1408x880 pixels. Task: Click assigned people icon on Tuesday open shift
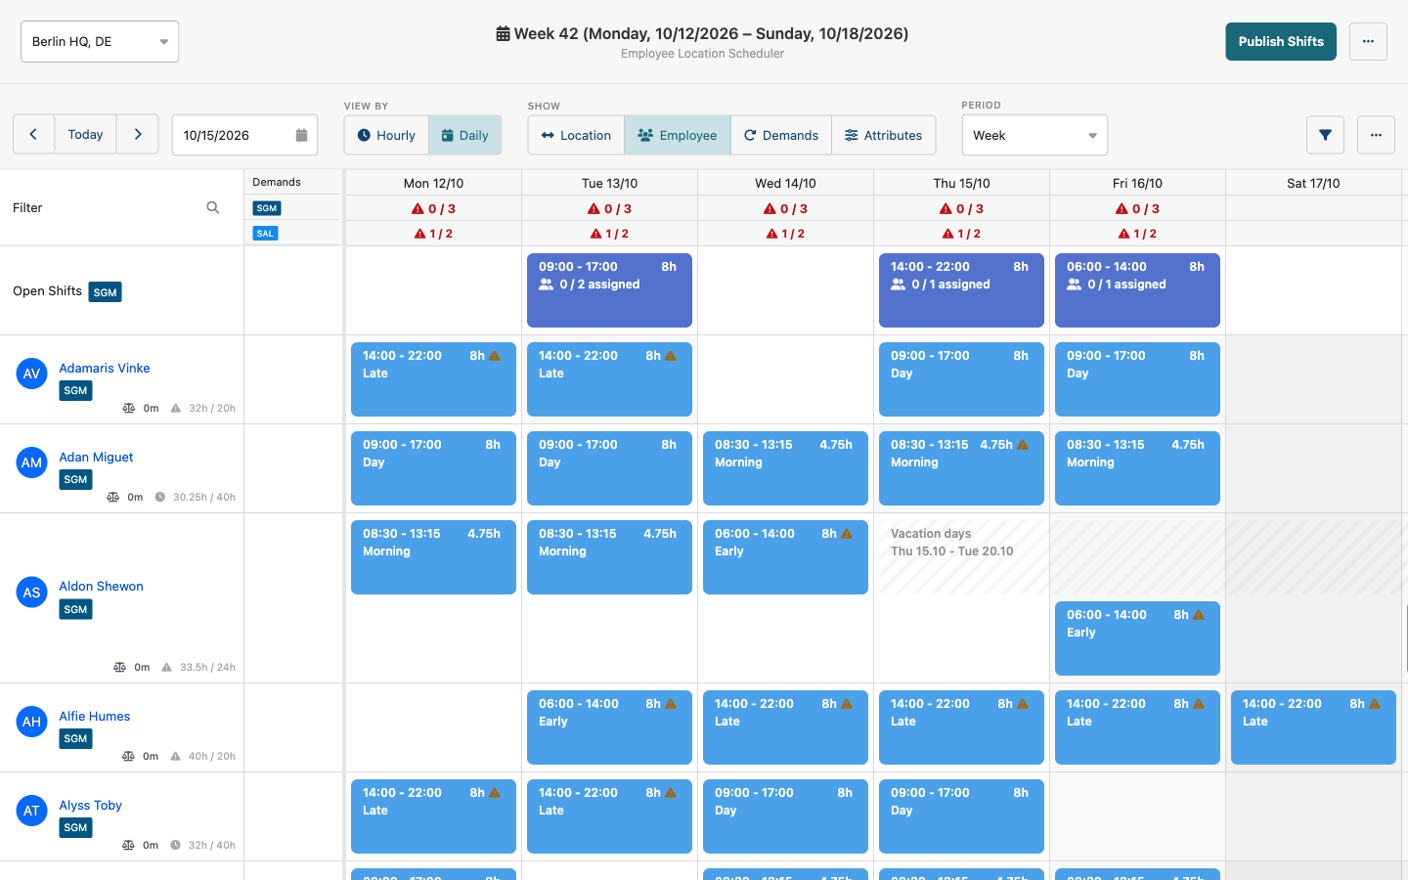click(546, 285)
